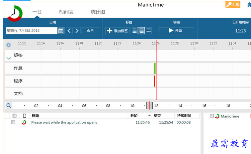Switch to the 统计图 tab

(x=98, y=12)
